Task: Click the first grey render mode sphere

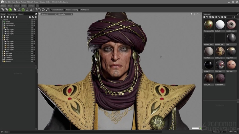Action: pos(2,10)
